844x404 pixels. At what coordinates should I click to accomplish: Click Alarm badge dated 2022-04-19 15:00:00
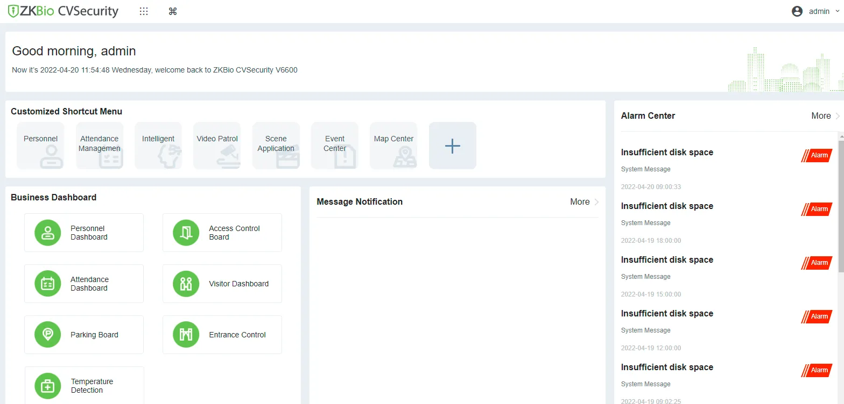click(817, 263)
